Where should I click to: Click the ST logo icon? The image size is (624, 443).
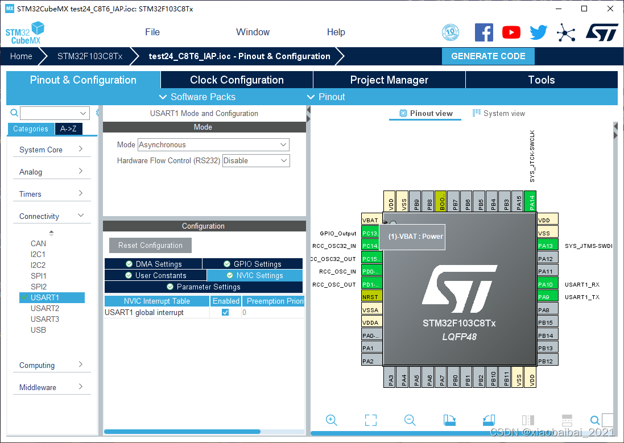[602, 32]
